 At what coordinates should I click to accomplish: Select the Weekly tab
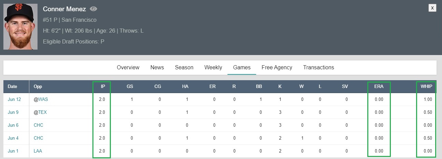point(213,67)
